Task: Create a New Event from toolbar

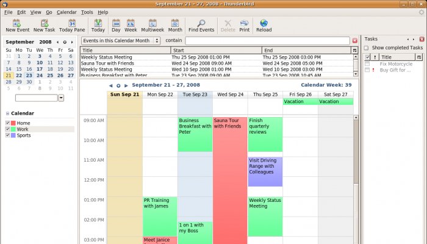Action: (x=18, y=26)
